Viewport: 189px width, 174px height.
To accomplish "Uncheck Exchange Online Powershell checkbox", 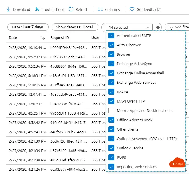I will point(111,73).
